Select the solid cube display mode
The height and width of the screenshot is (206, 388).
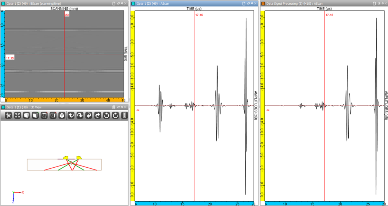coord(26,115)
